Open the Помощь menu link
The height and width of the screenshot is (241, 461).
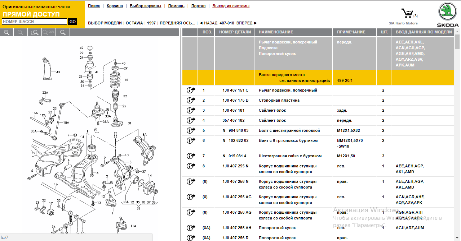(176, 6)
